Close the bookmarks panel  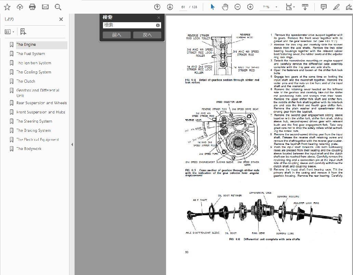(x=61, y=19)
